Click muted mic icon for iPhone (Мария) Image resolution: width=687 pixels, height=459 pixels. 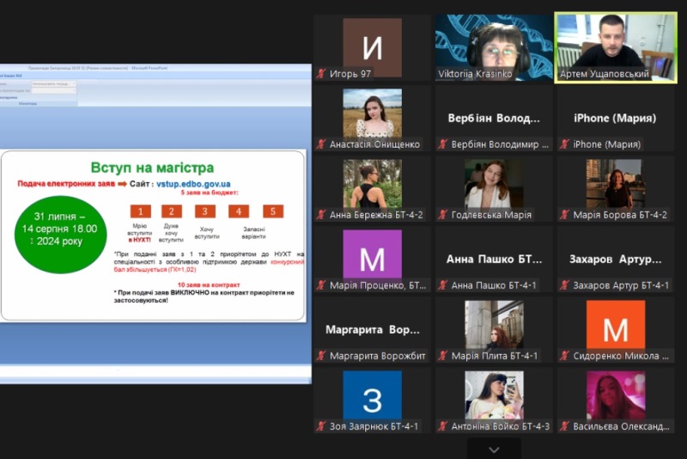(564, 144)
